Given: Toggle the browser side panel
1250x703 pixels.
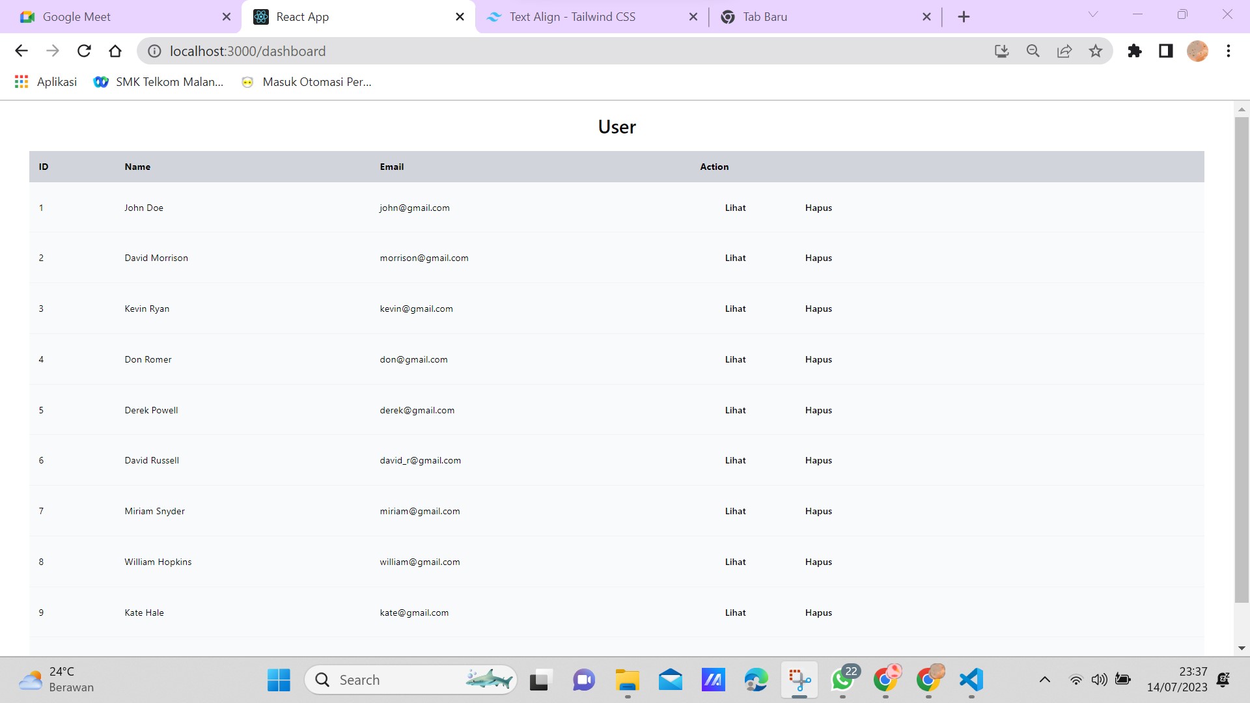Looking at the screenshot, I should click(x=1165, y=51).
